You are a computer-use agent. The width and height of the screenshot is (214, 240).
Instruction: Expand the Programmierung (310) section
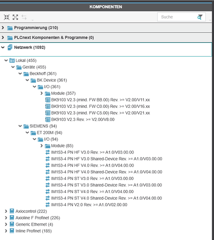click(x=3, y=28)
